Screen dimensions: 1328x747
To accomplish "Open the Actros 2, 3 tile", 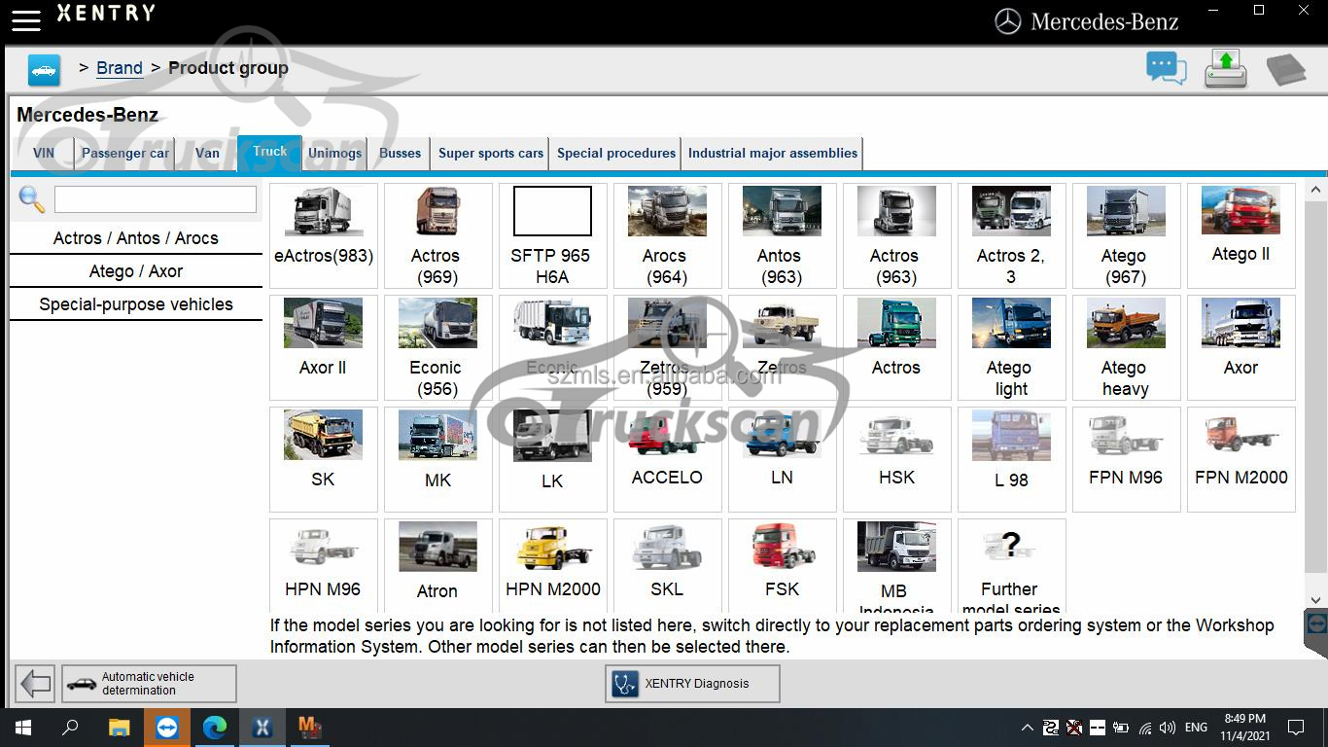I will pos(1012,235).
